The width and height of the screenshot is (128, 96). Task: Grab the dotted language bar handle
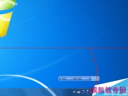(70, 92)
